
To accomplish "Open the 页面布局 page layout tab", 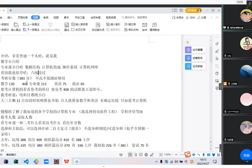I will point(22,18).
